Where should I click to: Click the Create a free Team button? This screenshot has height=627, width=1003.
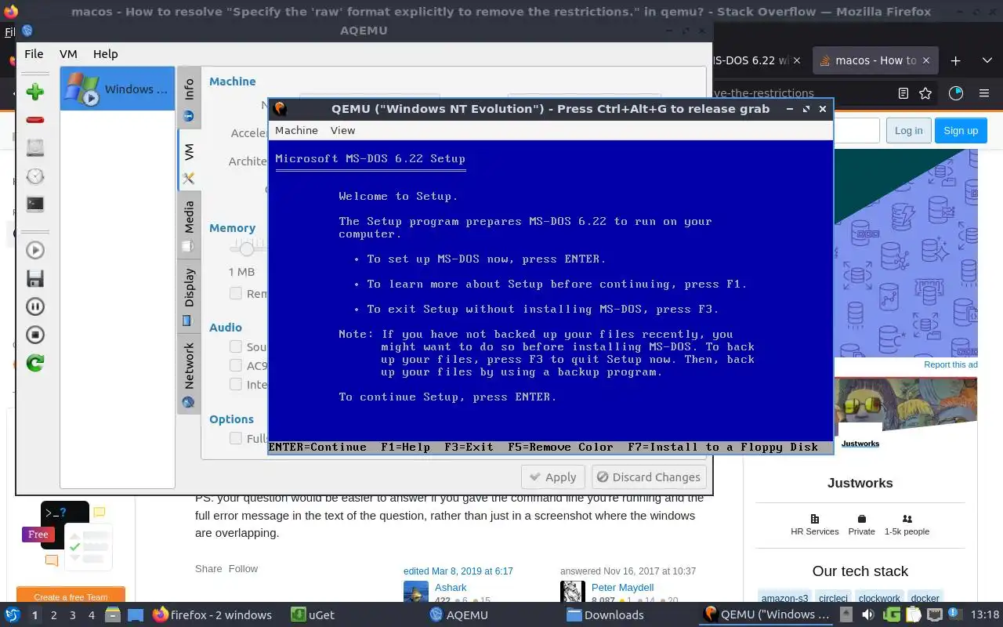71,596
